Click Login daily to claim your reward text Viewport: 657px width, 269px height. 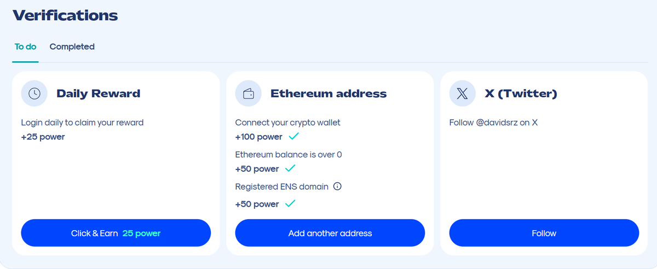pos(82,122)
